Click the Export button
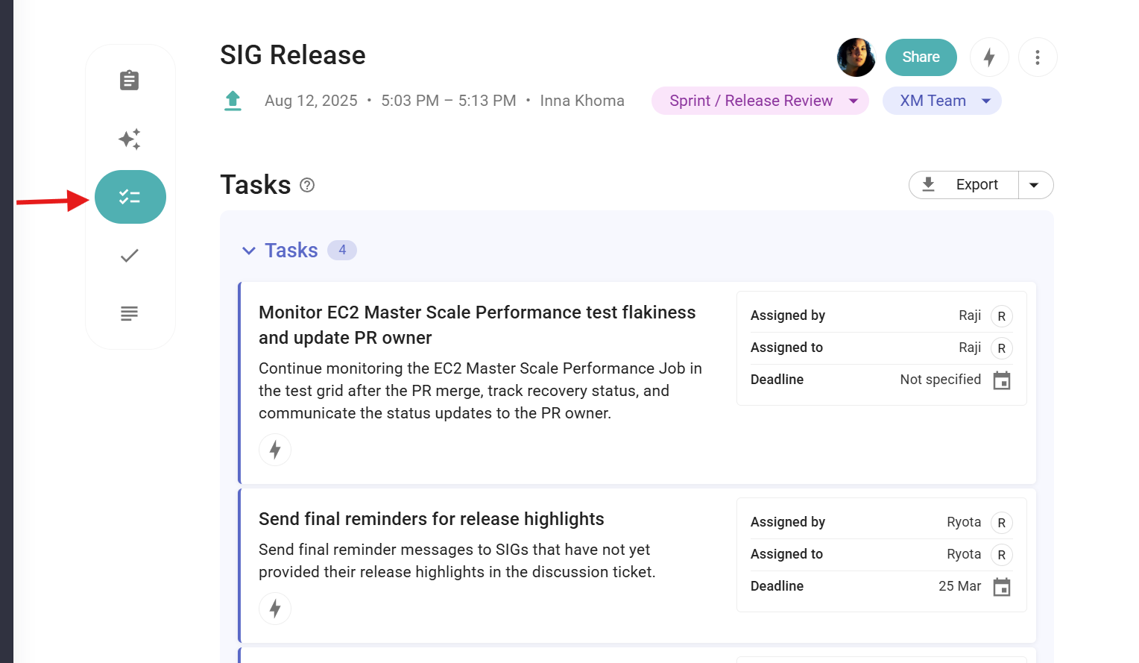The width and height of the screenshot is (1139, 663). [x=963, y=184]
